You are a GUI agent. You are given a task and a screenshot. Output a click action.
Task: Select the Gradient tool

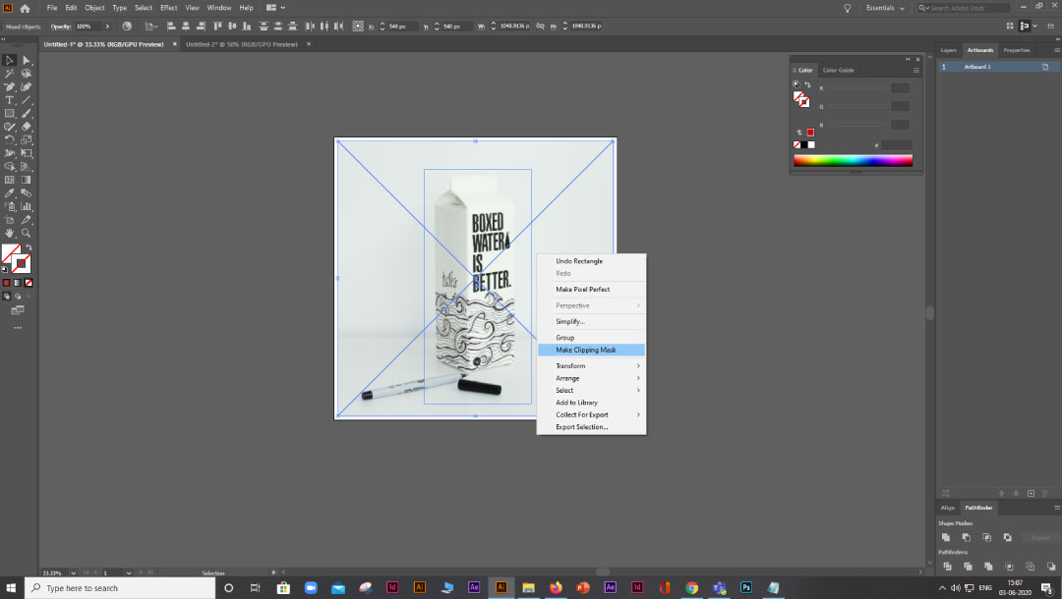pyautogui.click(x=27, y=180)
